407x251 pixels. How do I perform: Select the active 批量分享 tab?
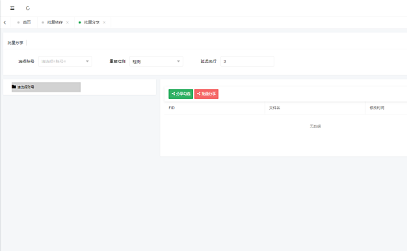click(x=92, y=22)
